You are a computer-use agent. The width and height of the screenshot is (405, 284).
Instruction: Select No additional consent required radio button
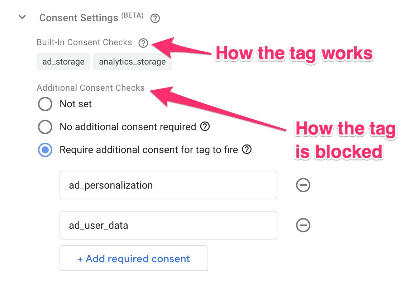[45, 127]
